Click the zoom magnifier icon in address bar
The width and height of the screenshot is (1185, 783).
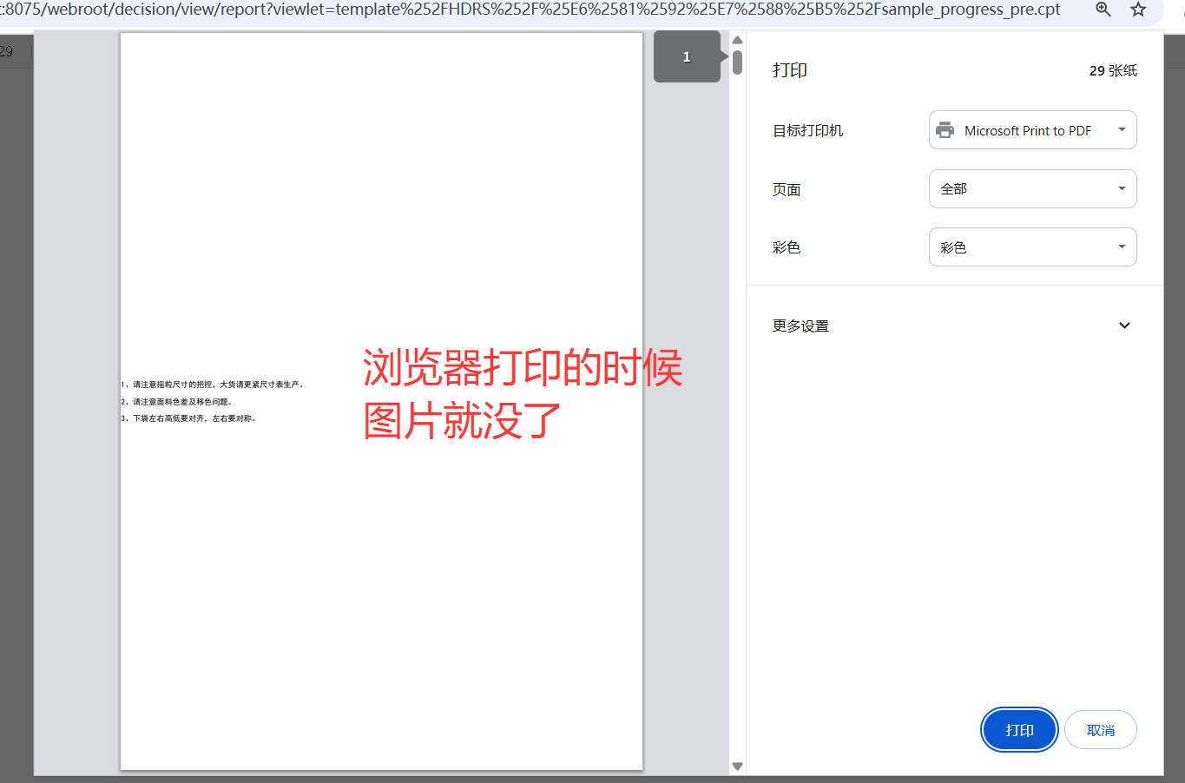tap(1103, 10)
